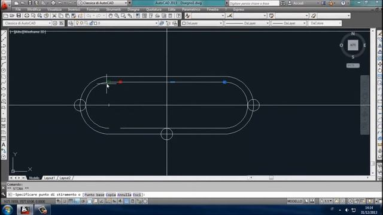Toggle Snap mode in status bar
This screenshot has width=383, height=215.
click(65, 201)
